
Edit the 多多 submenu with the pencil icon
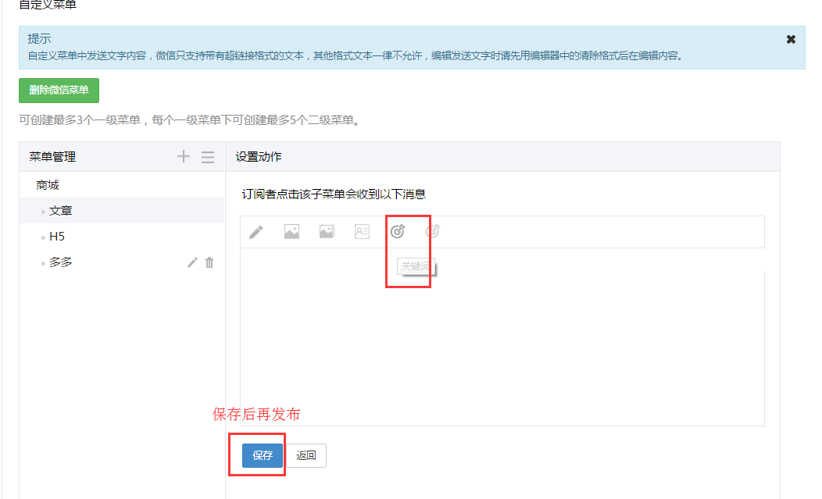(192, 263)
